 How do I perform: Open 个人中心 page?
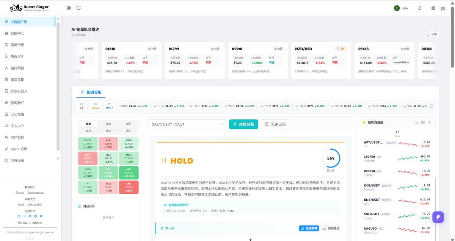click(27, 126)
